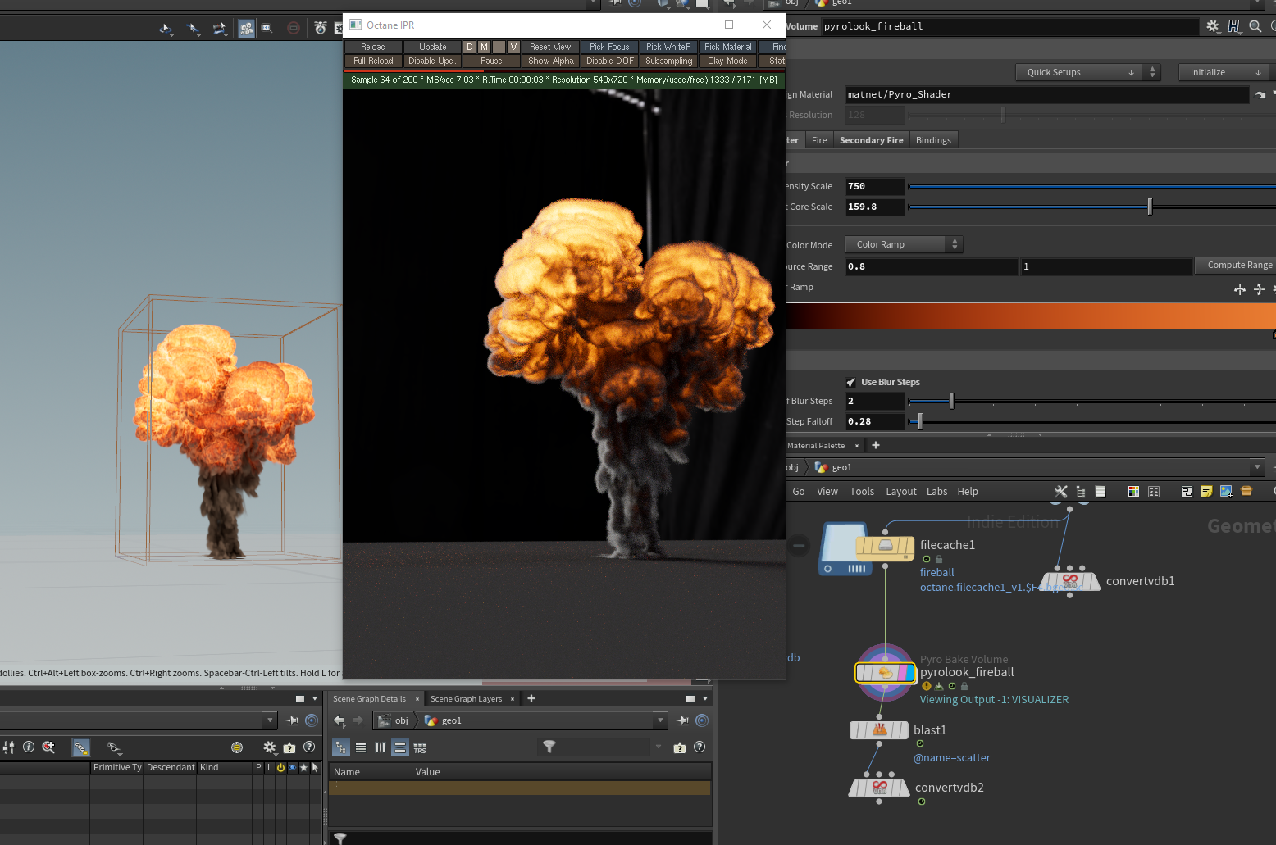Switch to the Fire tab
Screen dimensions: 1276x845
pyautogui.click(x=818, y=141)
